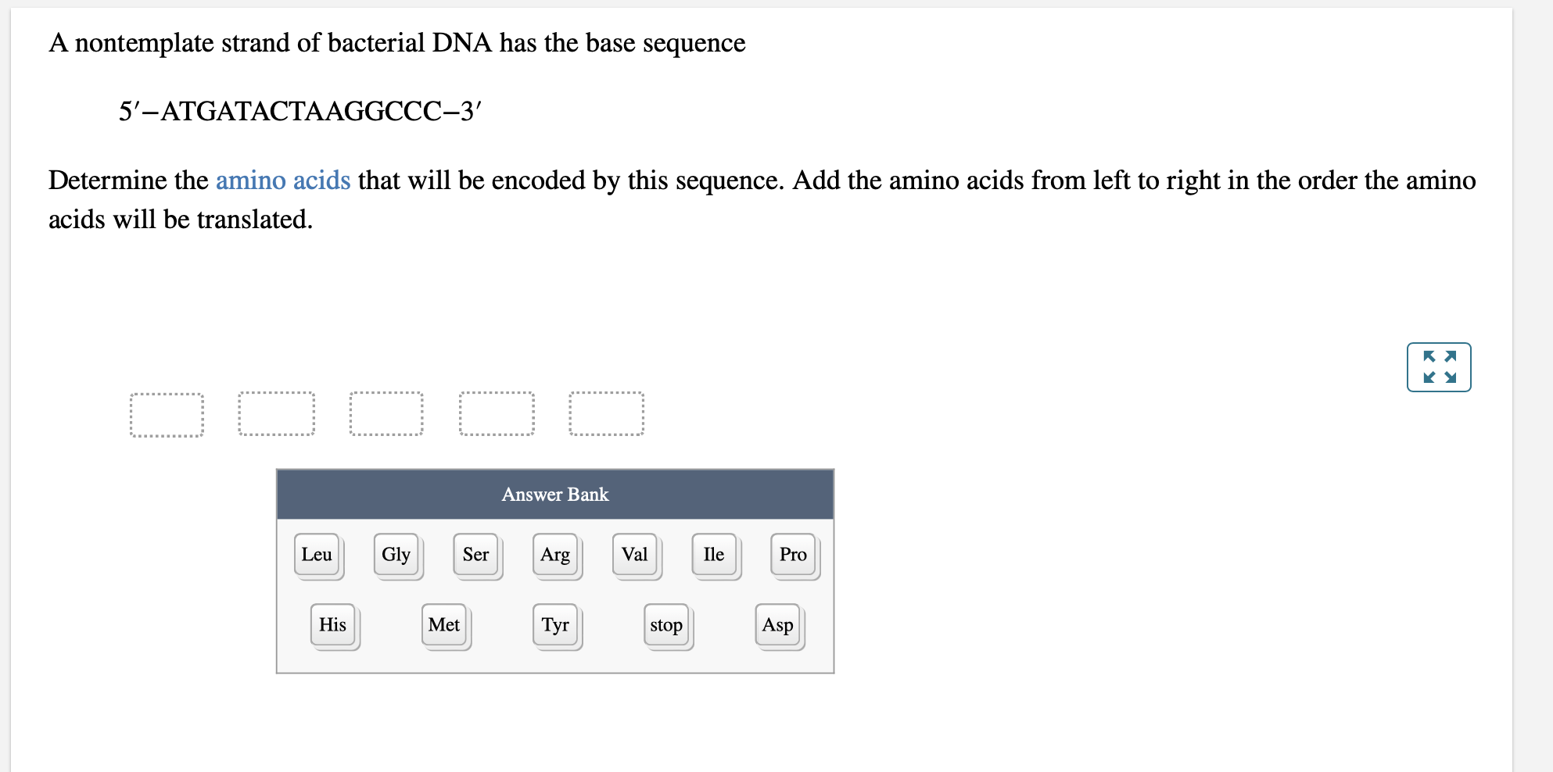The width and height of the screenshot is (1553, 772).
Task: Select the Ile tile
Action: [713, 554]
